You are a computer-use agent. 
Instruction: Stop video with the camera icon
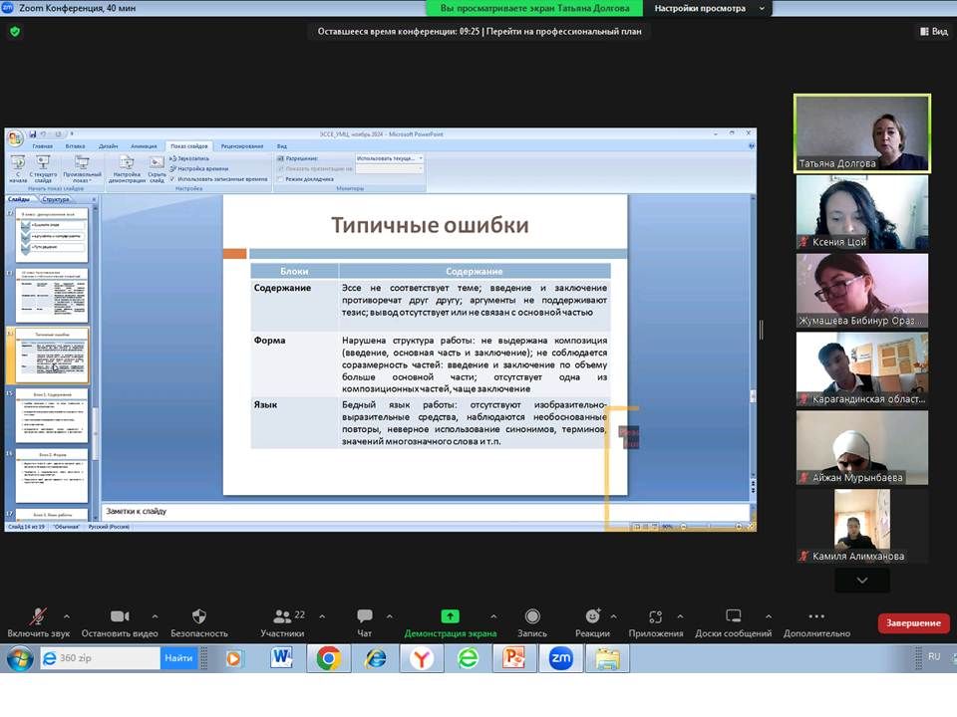[x=120, y=617]
